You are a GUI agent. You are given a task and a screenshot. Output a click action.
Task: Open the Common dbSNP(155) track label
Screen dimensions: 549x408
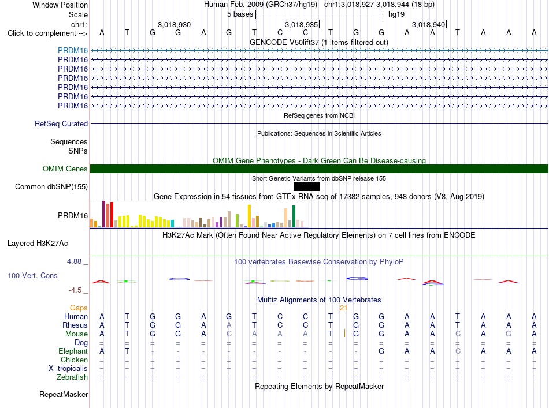tap(51, 187)
